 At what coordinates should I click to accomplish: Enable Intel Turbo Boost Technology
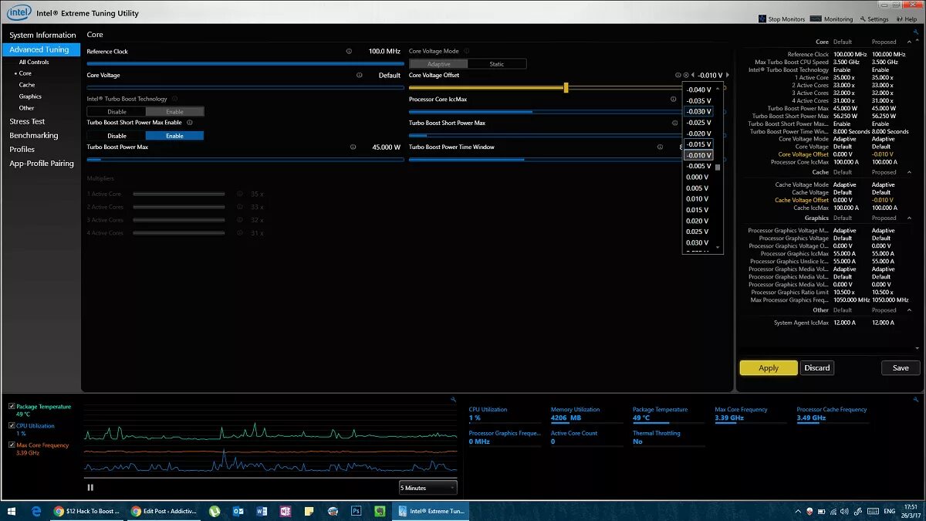[175, 112]
